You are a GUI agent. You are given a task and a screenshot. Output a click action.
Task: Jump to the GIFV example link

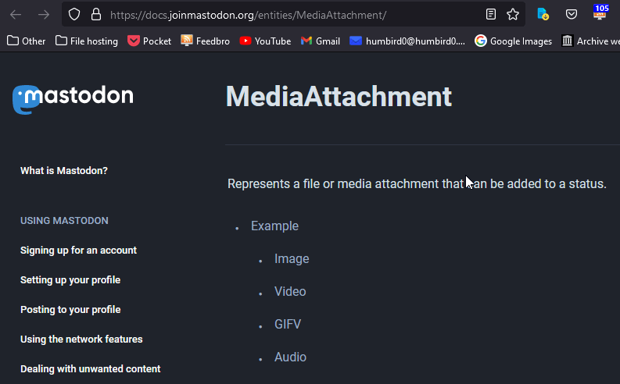pyautogui.click(x=288, y=325)
